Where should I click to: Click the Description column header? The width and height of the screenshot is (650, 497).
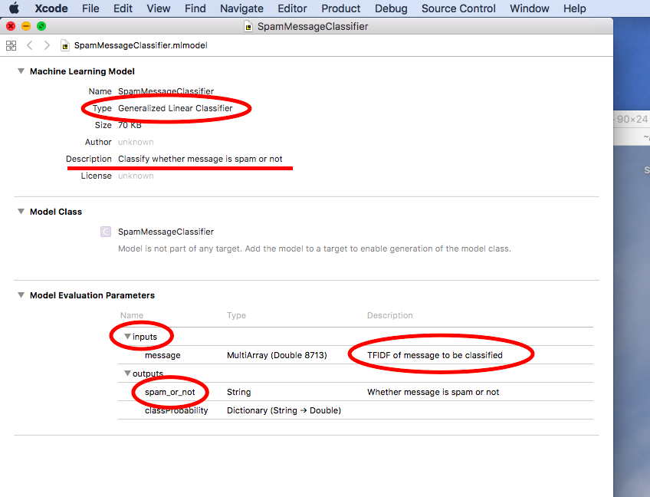click(390, 315)
